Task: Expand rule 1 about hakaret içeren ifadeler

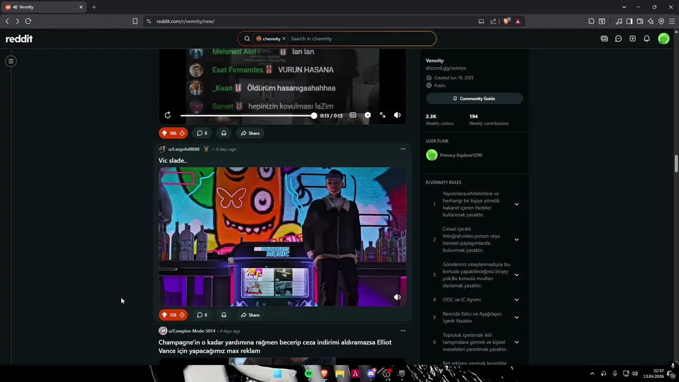Action: tap(517, 204)
